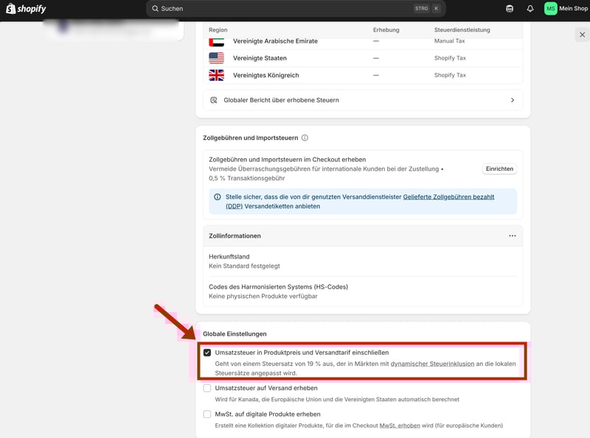The width and height of the screenshot is (590, 438).
Task: Open the dynamischer Steuerinklusion link
Action: (x=432, y=364)
